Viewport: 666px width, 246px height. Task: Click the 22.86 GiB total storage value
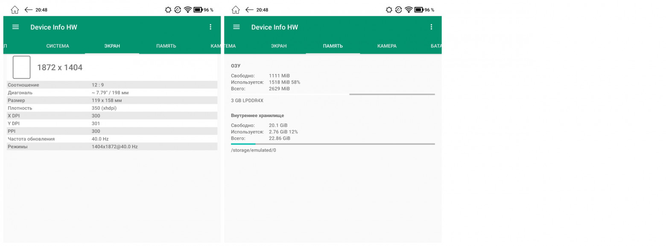[x=280, y=138]
